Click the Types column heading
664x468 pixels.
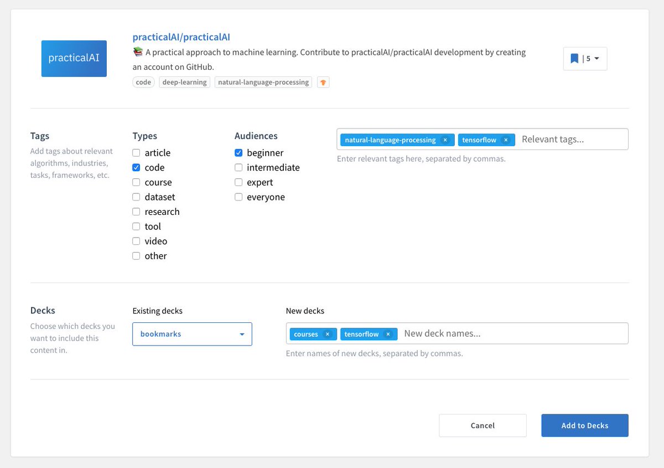[145, 136]
